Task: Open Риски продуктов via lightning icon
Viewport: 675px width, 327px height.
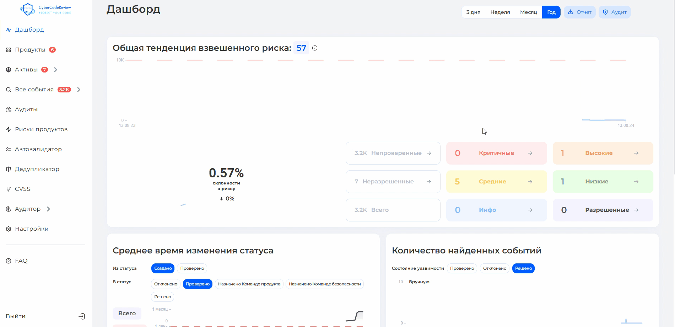Action: pos(9,129)
